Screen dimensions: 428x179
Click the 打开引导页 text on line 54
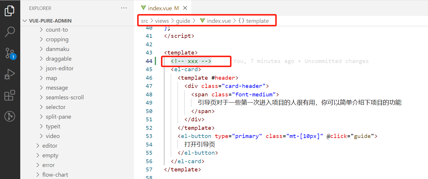[200, 144]
